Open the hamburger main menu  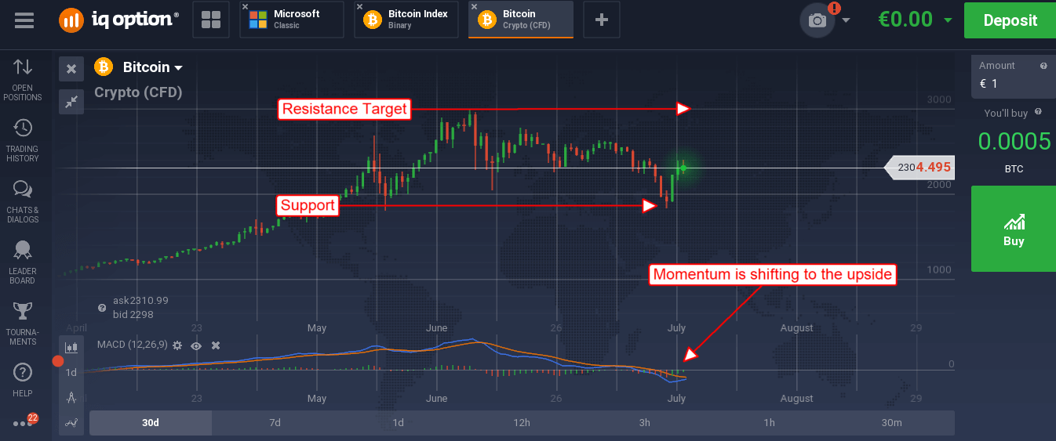point(24,20)
